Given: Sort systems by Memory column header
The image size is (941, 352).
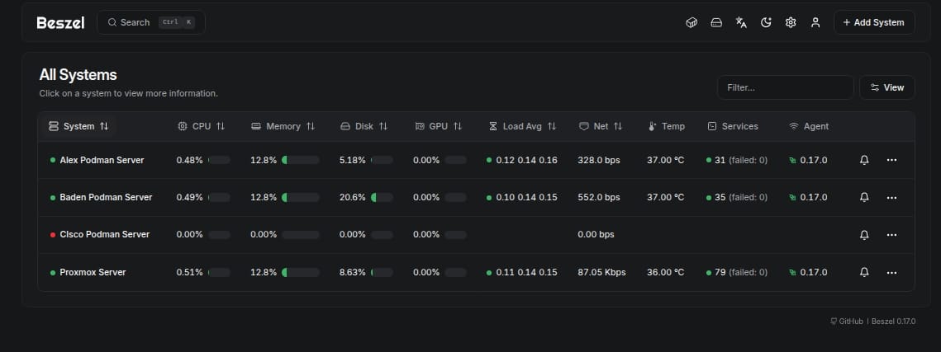Looking at the screenshot, I should (x=283, y=127).
